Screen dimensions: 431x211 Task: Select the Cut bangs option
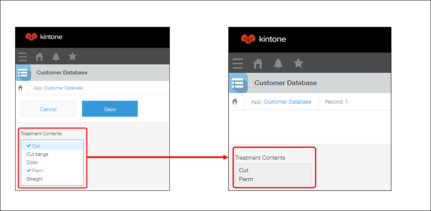tap(37, 154)
